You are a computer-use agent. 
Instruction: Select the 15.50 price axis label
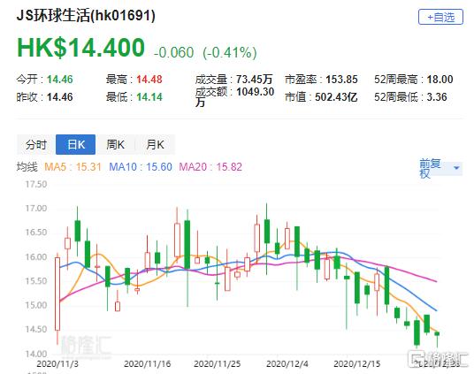tap(36, 281)
